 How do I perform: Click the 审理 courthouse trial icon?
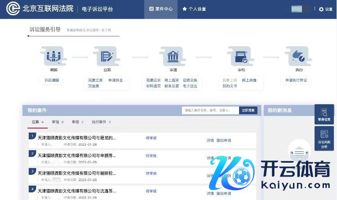point(173,57)
